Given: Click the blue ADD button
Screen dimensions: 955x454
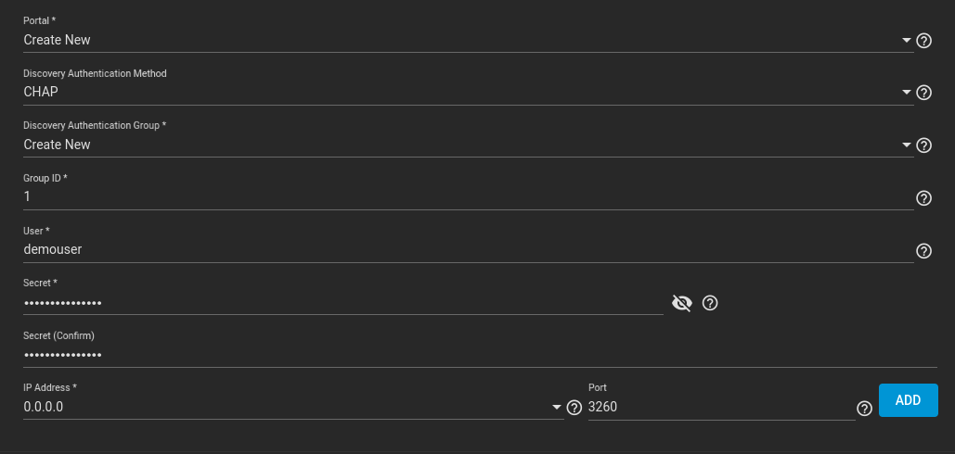Looking at the screenshot, I should [908, 400].
